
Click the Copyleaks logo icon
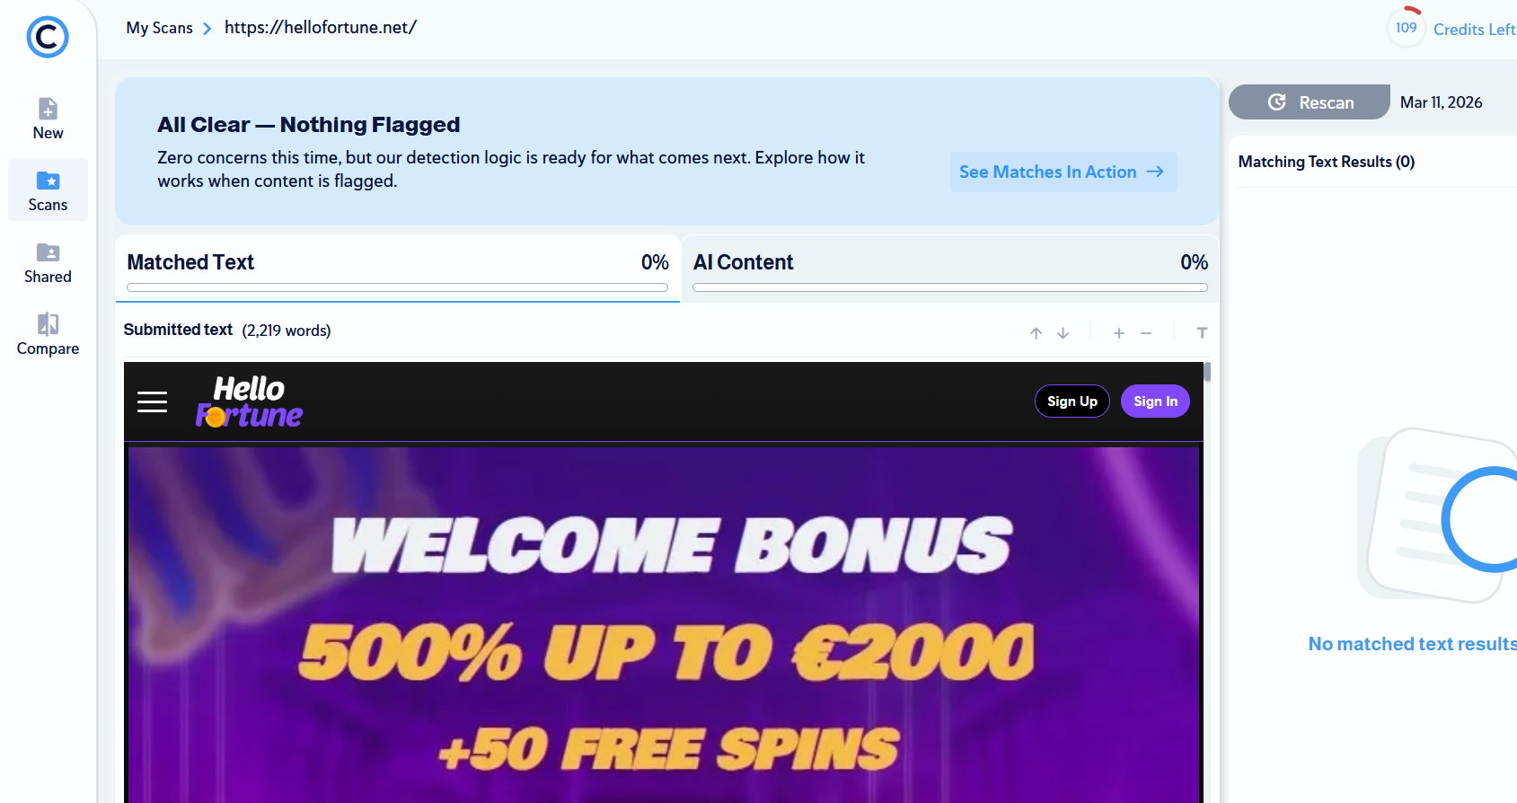pos(48,37)
